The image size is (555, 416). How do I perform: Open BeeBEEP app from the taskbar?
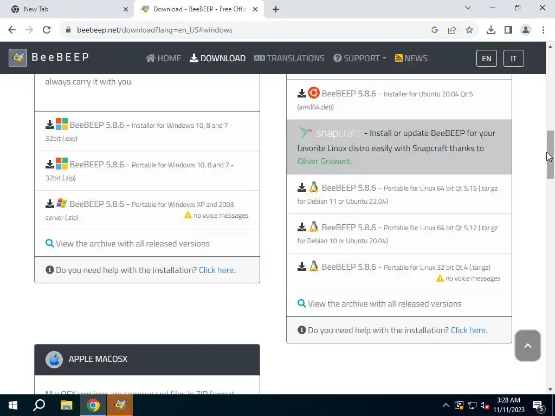(x=120, y=405)
